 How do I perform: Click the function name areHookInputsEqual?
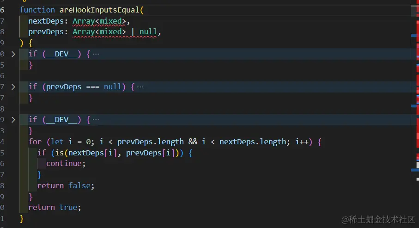pyautogui.click(x=99, y=10)
